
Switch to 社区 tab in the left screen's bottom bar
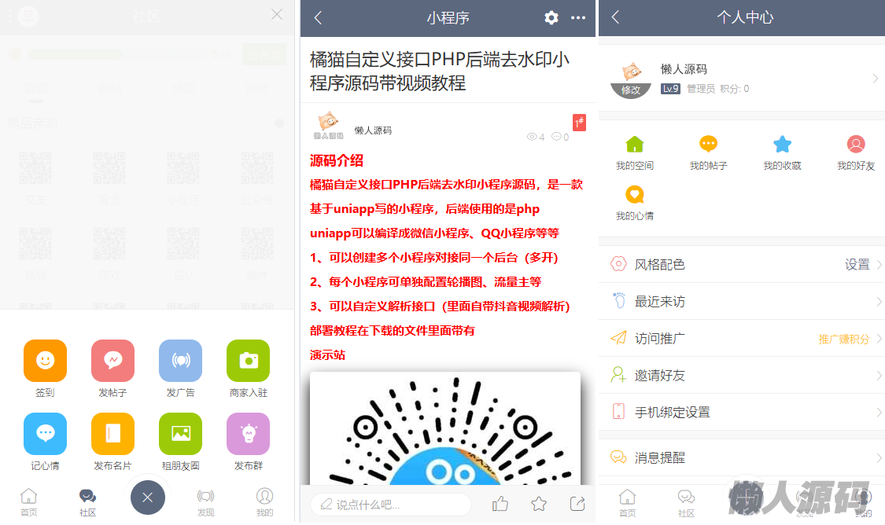pyautogui.click(x=87, y=502)
